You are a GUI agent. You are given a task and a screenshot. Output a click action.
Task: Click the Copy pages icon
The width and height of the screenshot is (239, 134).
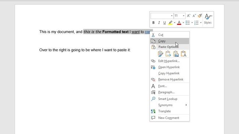pos(153,41)
